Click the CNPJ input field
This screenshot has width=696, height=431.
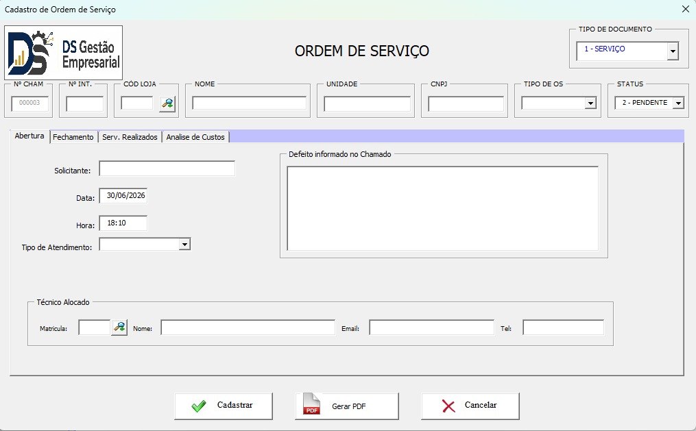[466, 103]
